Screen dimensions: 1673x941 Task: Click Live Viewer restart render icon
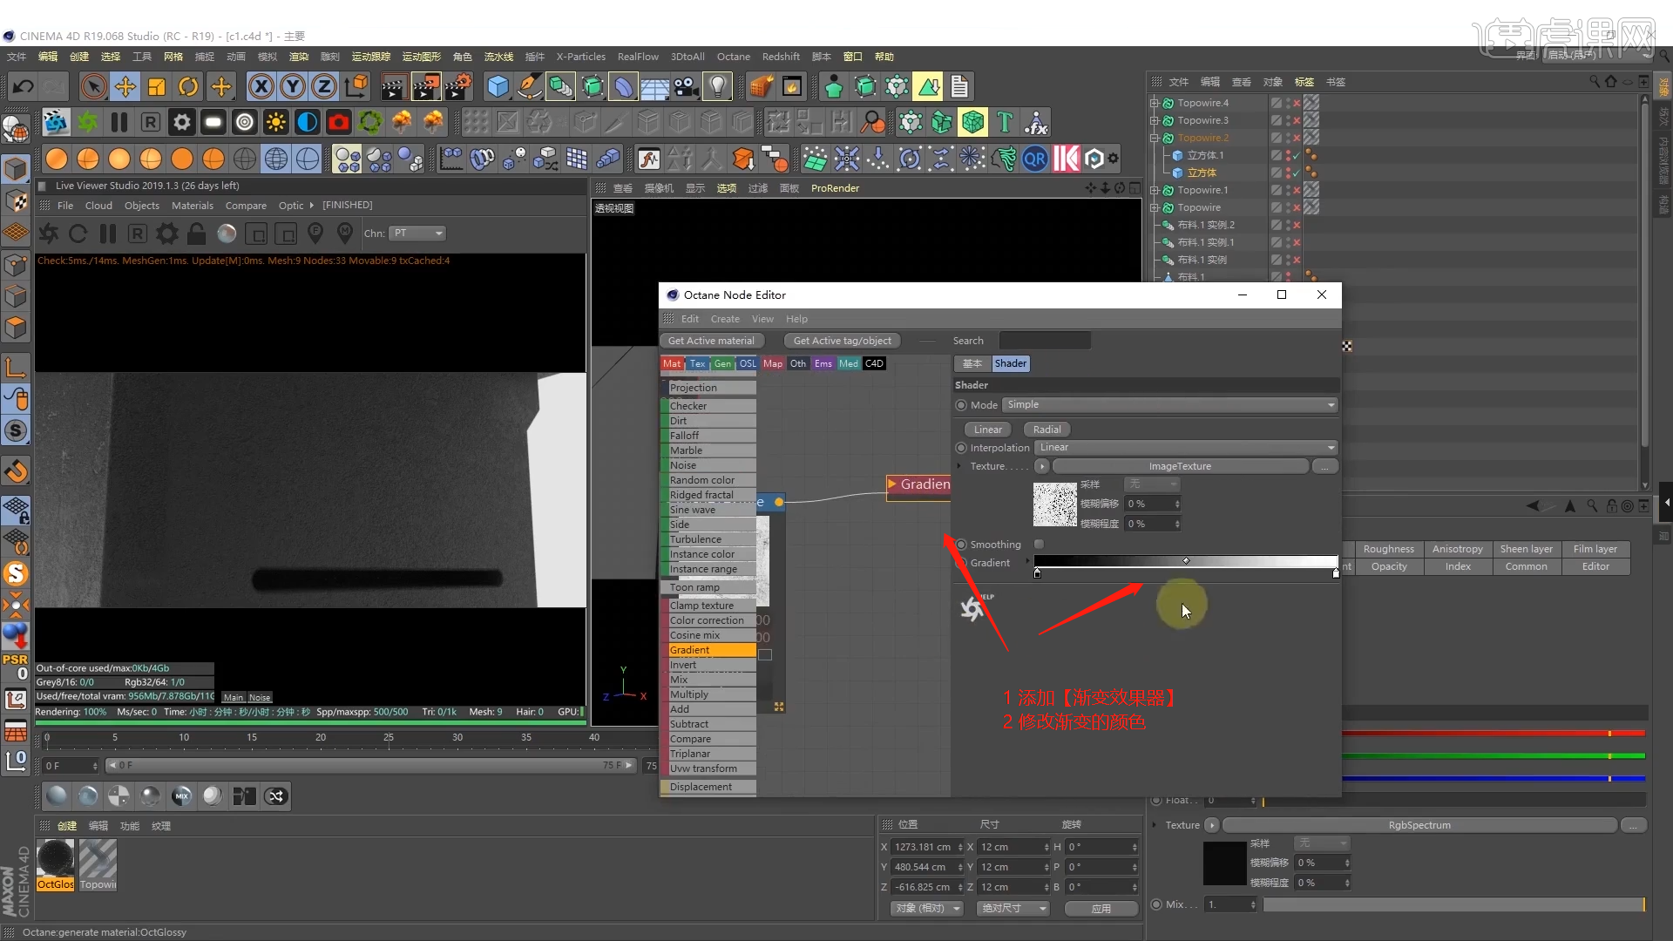[x=78, y=234]
